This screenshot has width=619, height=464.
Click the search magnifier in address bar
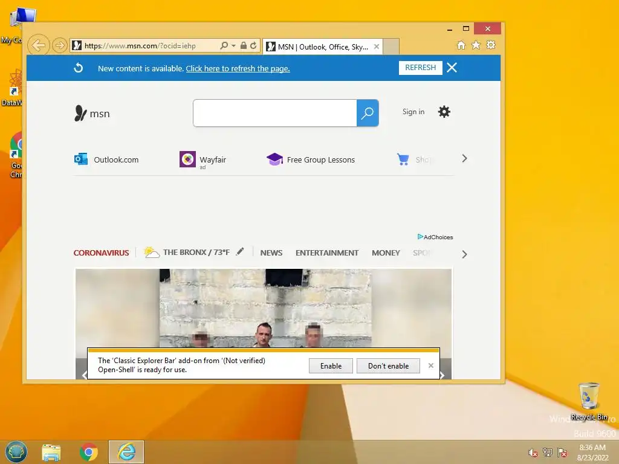[224, 45]
